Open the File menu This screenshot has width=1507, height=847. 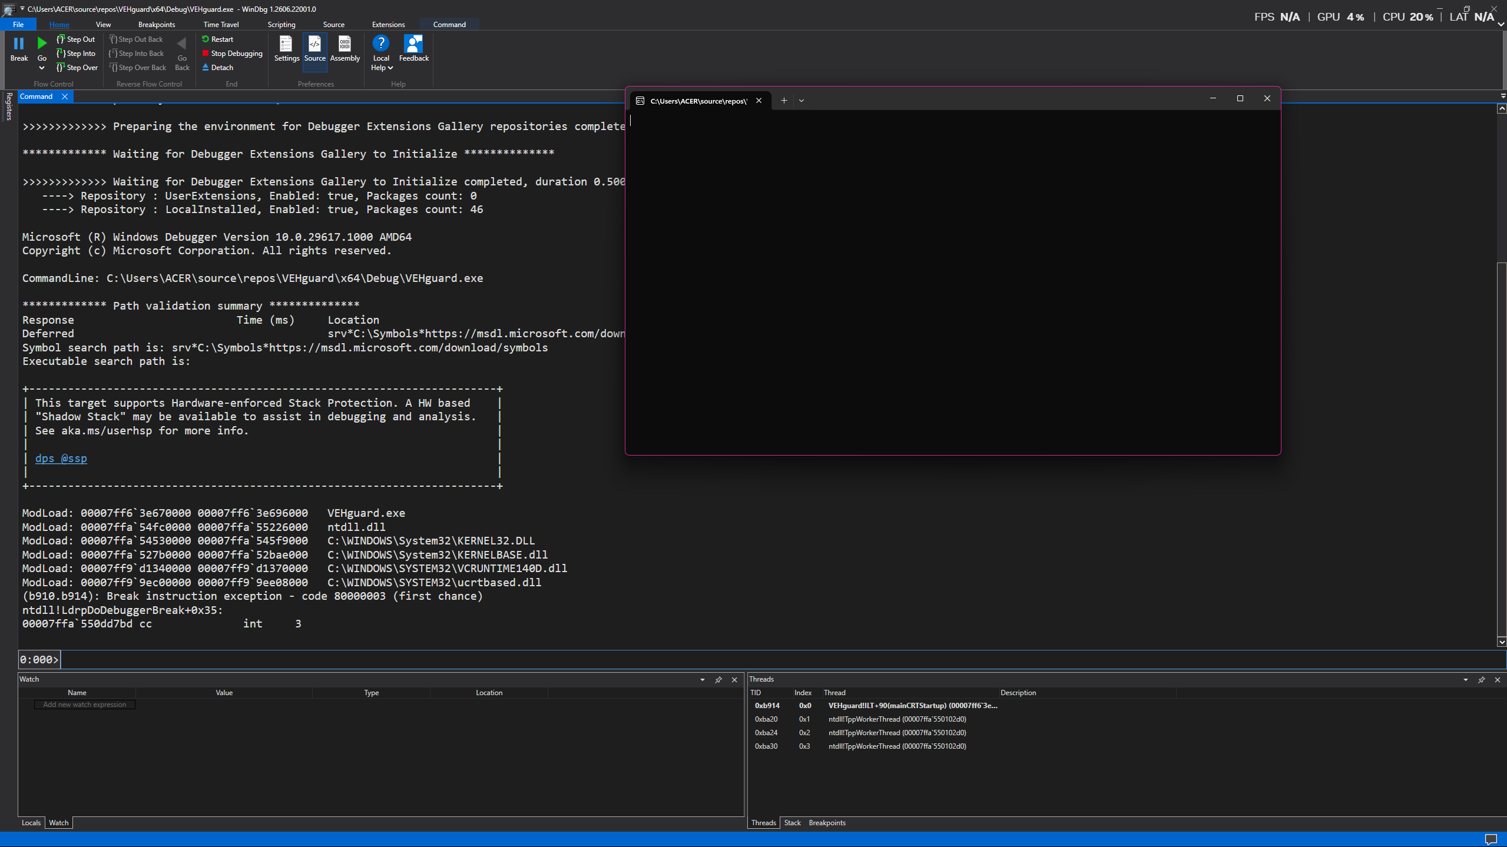[x=18, y=25]
